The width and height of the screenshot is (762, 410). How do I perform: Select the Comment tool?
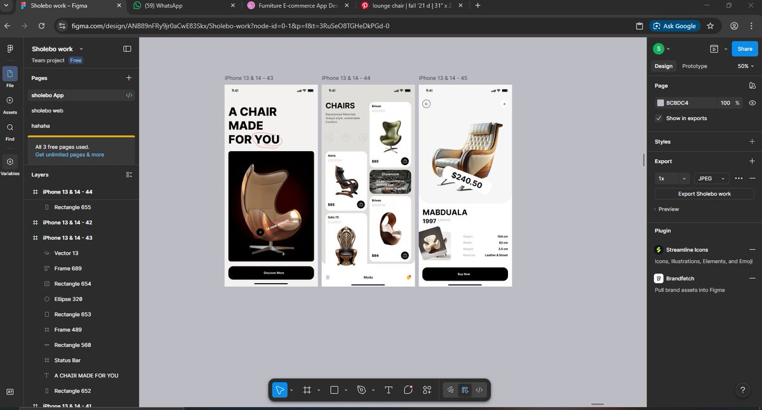tap(408, 390)
